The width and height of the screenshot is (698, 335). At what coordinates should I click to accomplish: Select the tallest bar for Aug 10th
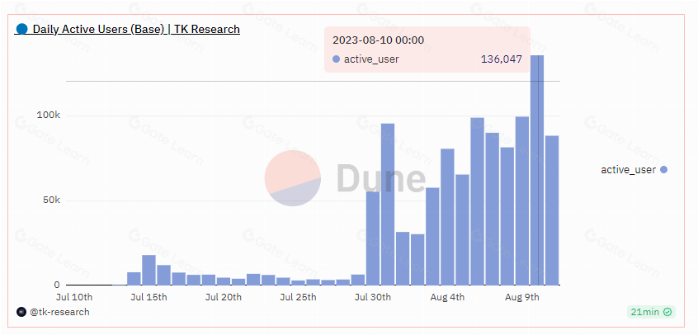tap(537, 170)
